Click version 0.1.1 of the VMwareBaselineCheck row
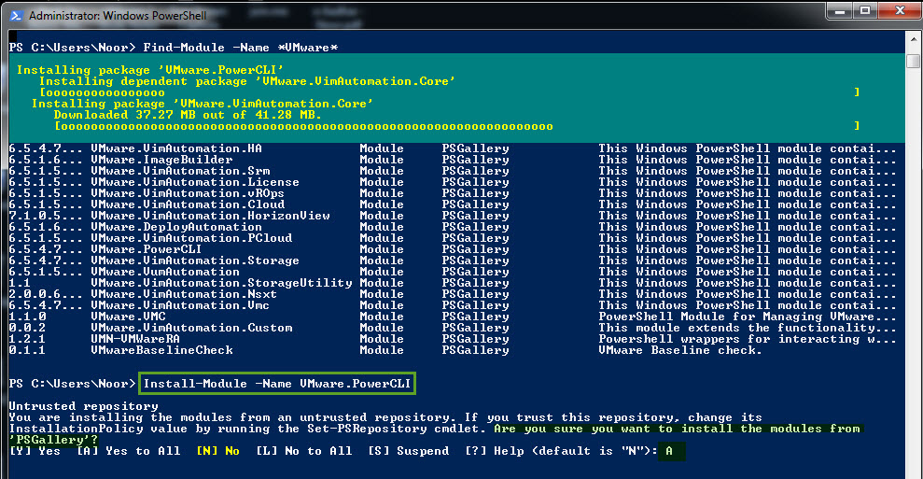Screen dimensions: 923x479 tap(27, 350)
